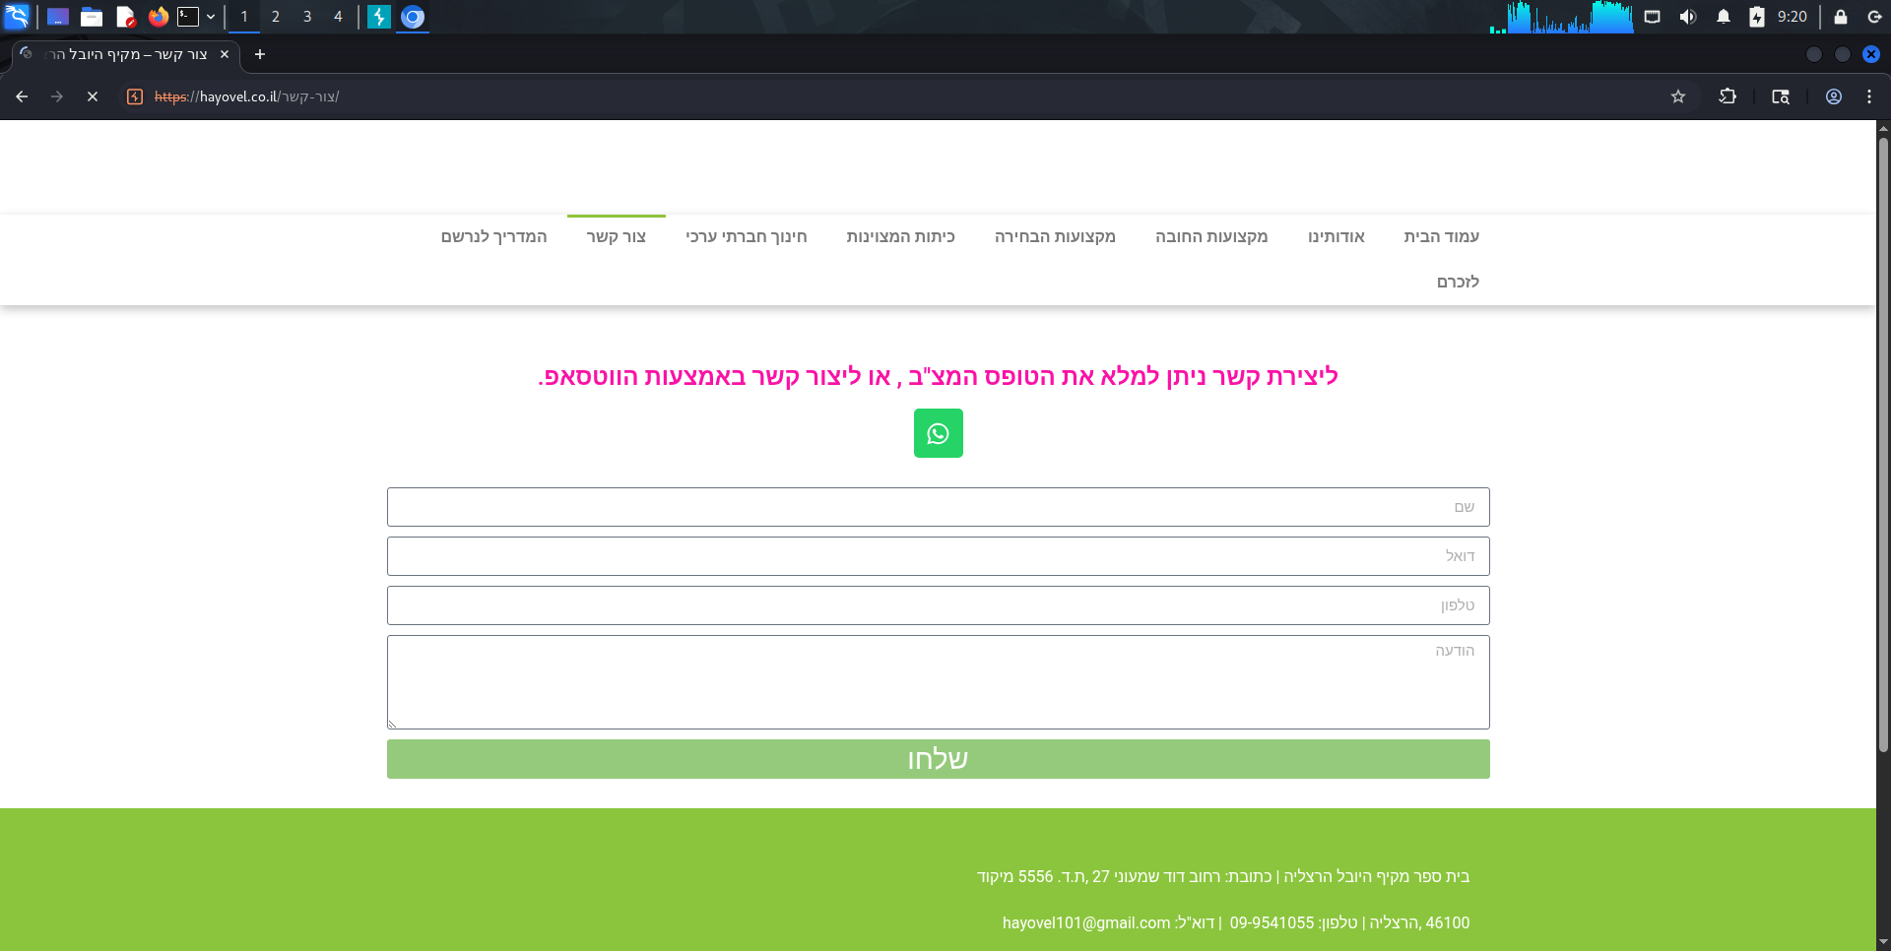Switch to workspace 1
The image size is (1891, 951).
point(244,17)
